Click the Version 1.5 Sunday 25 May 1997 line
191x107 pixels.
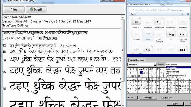(x=47, y=21)
